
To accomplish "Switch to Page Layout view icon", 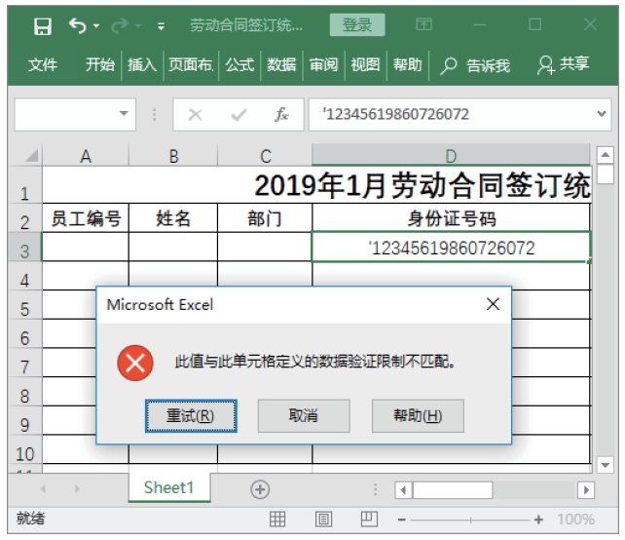I will click(323, 520).
